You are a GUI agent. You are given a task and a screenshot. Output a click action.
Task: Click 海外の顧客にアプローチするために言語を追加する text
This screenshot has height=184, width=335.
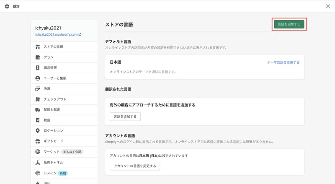tap(152, 105)
